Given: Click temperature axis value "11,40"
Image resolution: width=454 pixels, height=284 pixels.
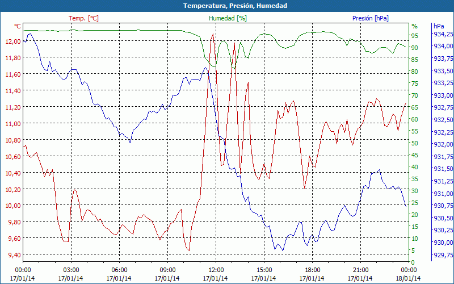Looking at the screenshot, I should [x=13, y=91].
